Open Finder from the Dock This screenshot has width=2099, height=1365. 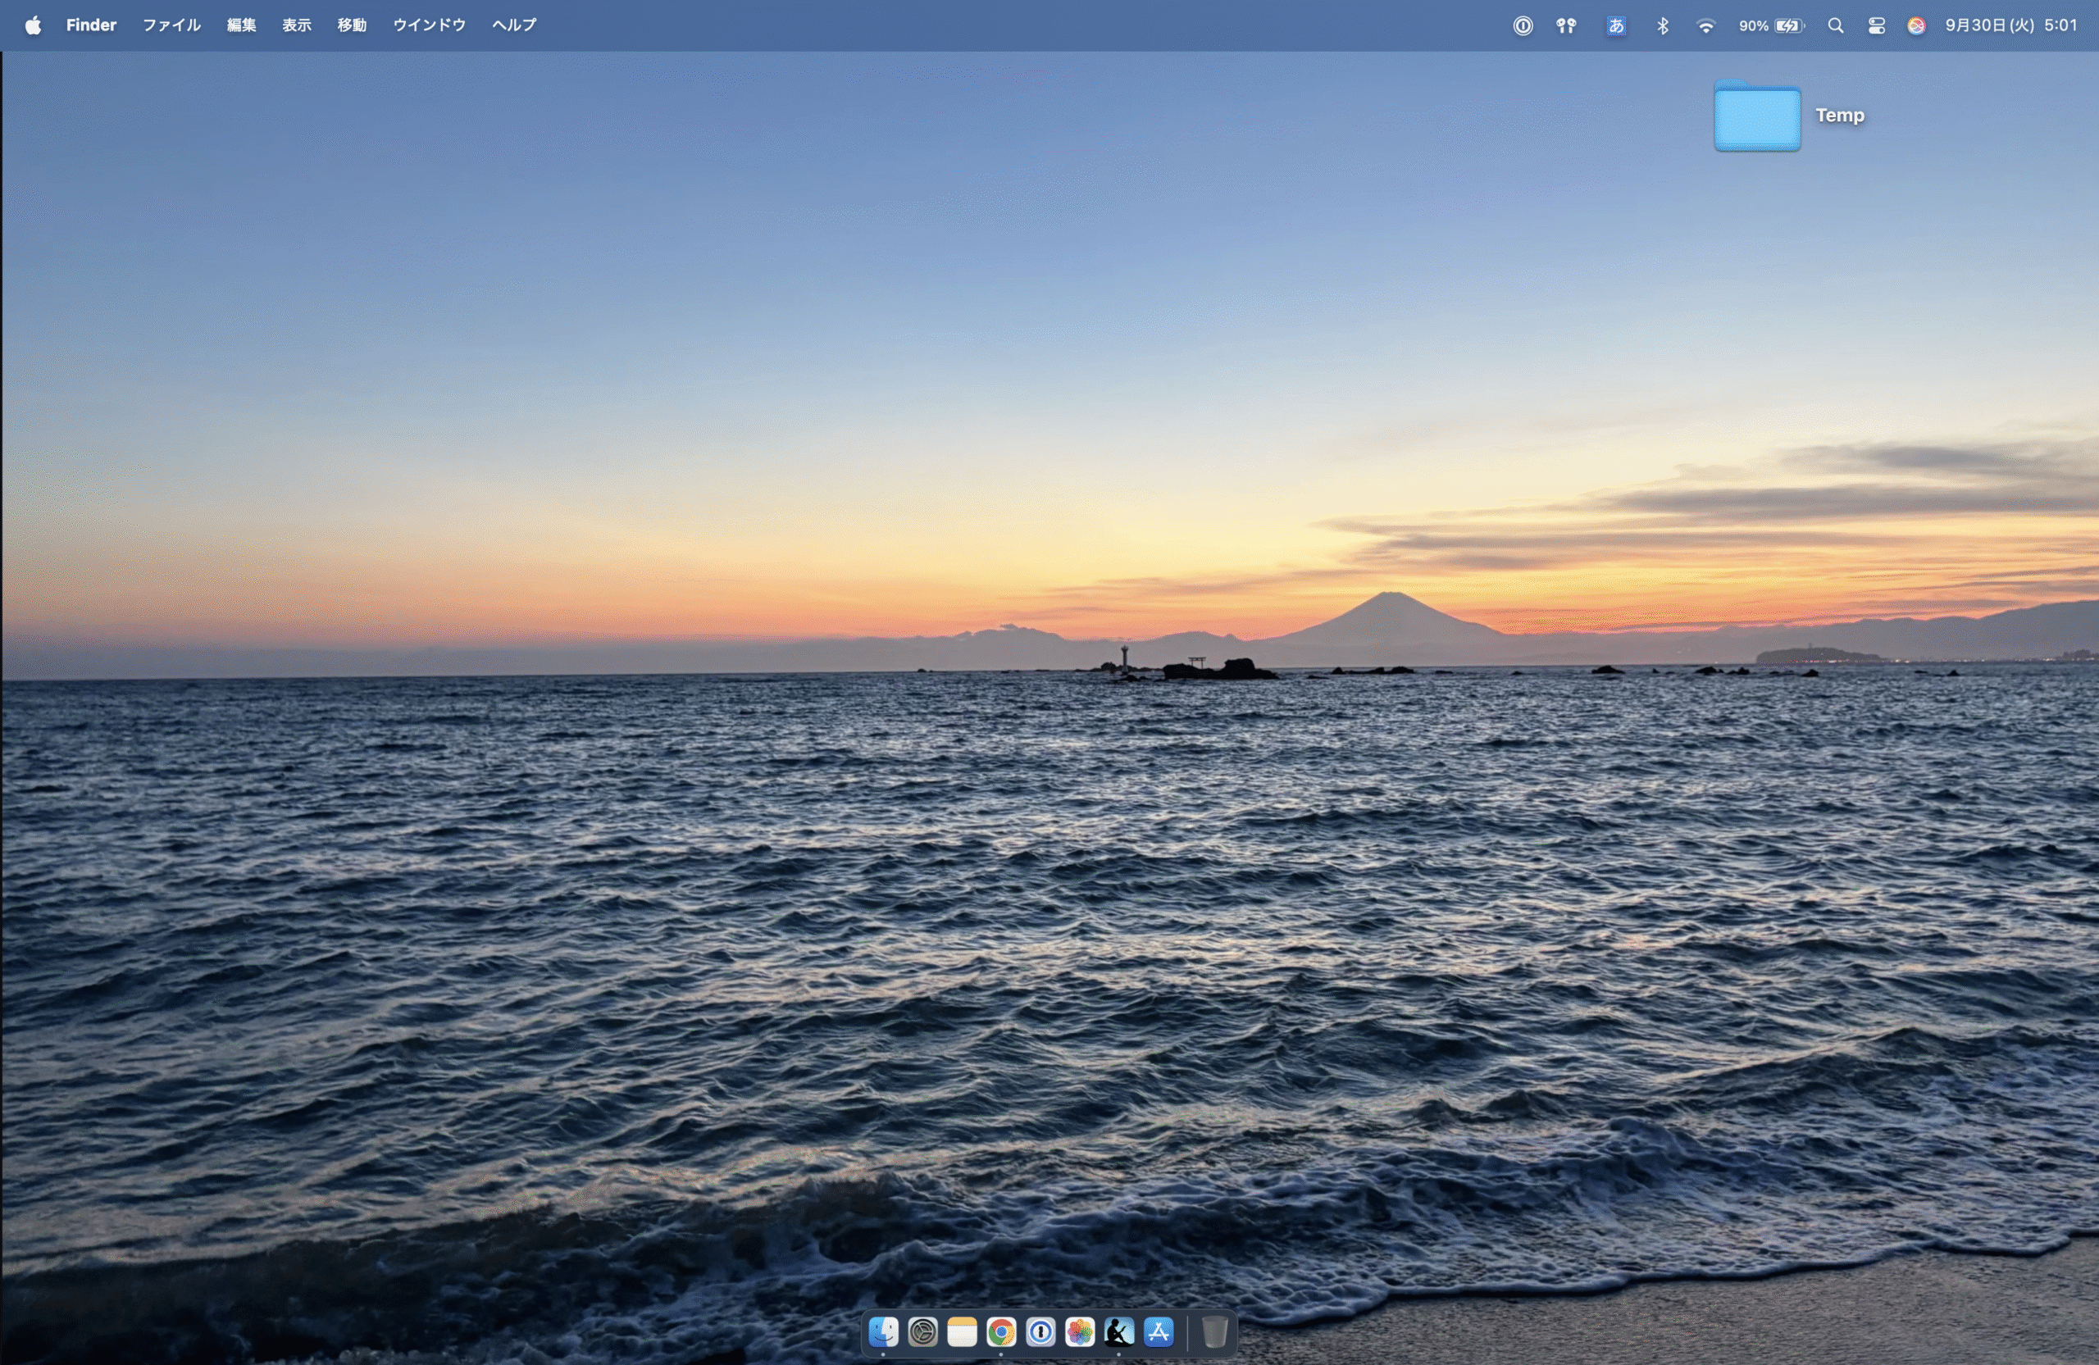pyautogui.click(x=883, y=1331)
